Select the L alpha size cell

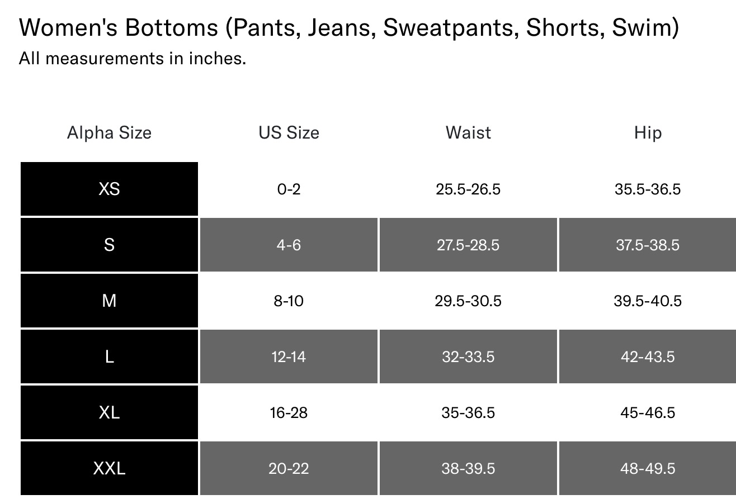[109, 356]
